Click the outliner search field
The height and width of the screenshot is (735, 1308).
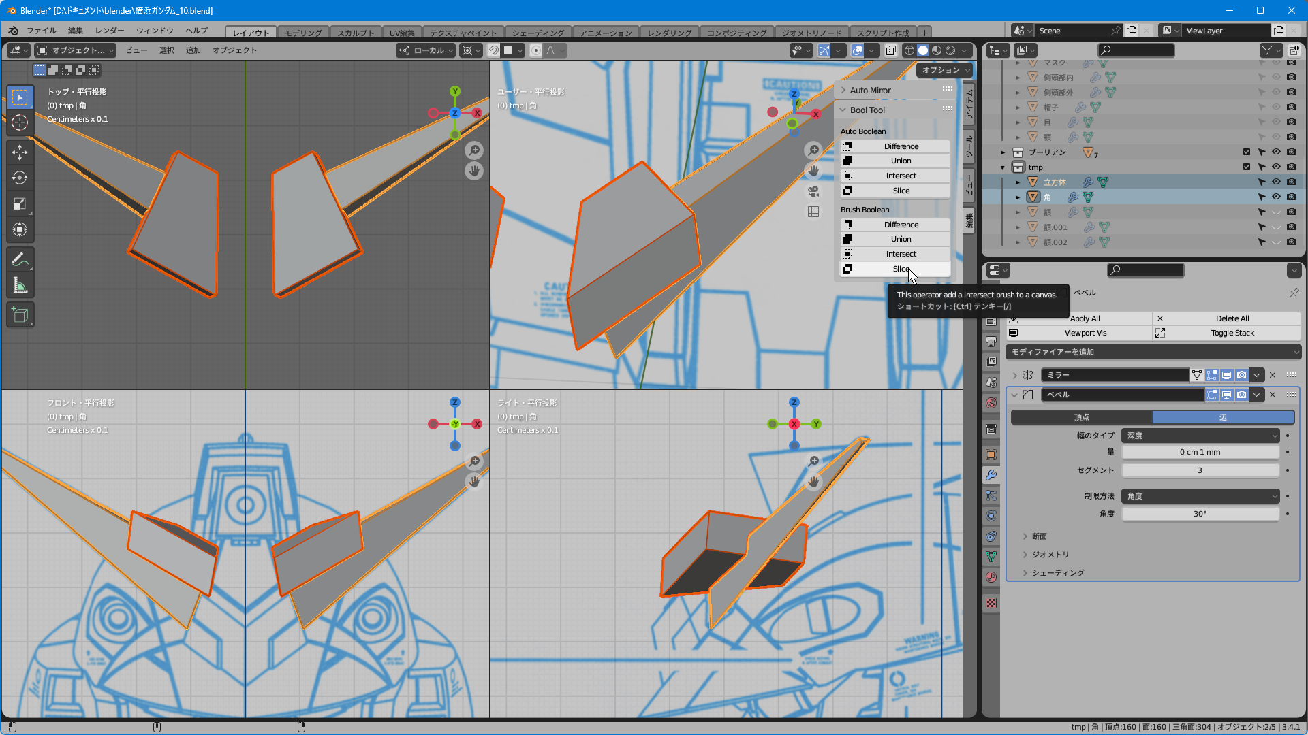(1136, 50)
